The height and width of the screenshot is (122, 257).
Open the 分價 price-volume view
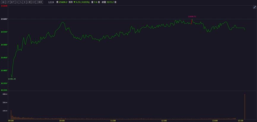pos(29,2)
